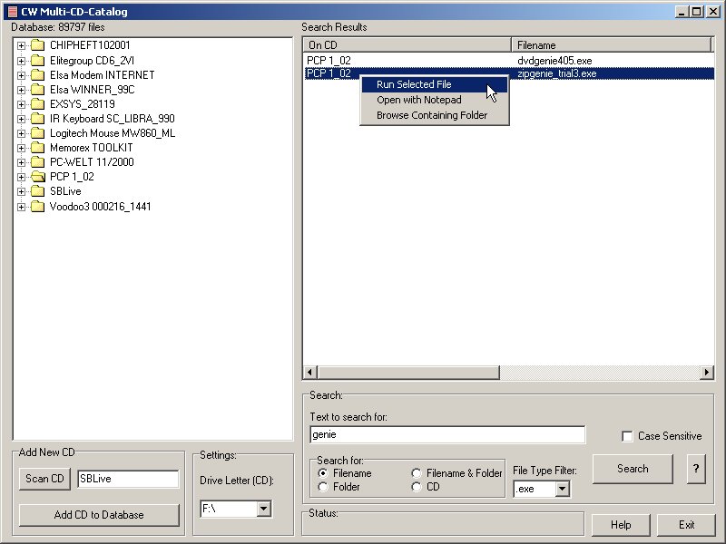The height and width of the screenshot is (544, 726).
Task: Expand the SBLive tree node
Action: pos(21,191)
